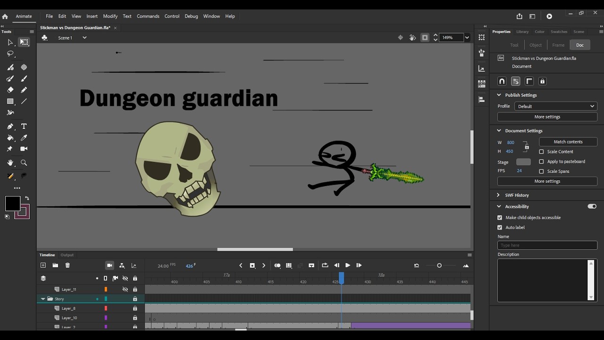Select the Eraser tool
This screenshot has width=604, height=340.
tap(10, 90)
